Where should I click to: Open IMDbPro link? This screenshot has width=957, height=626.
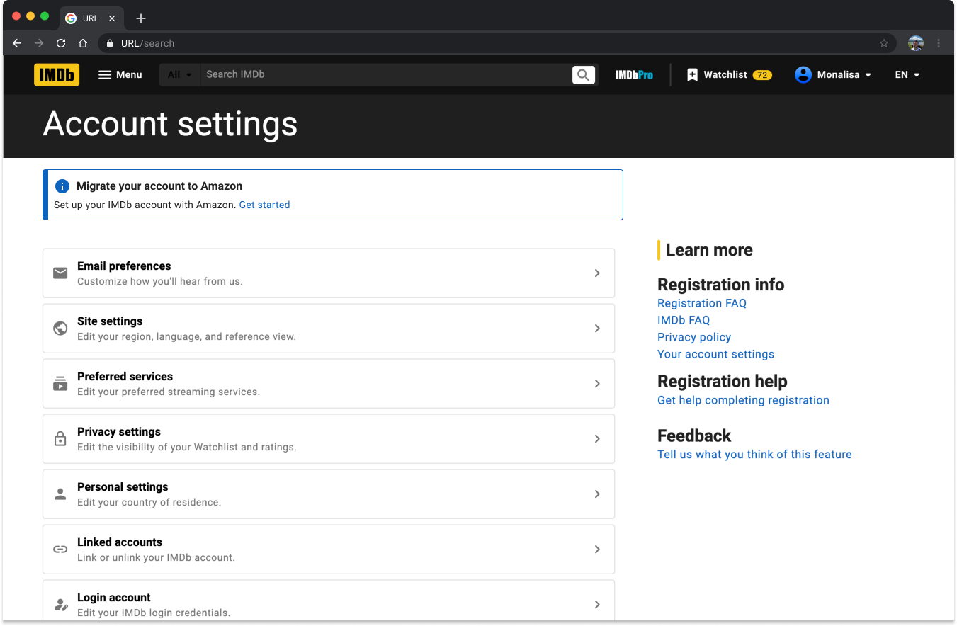[x=634, y=74]
